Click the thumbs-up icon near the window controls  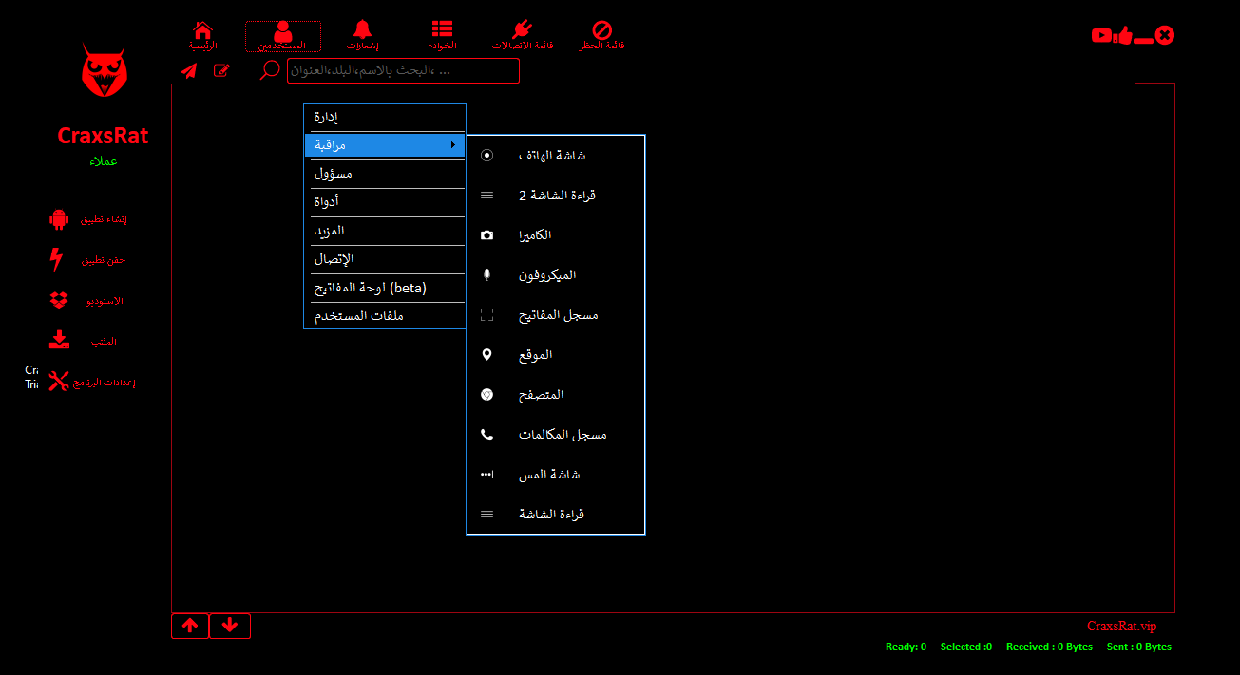click(x=1124, y=35)
